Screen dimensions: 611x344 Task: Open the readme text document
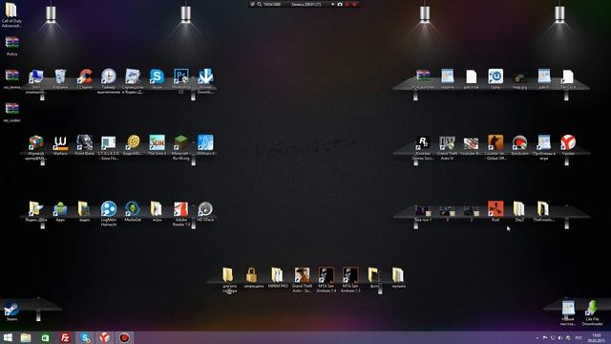448,76
